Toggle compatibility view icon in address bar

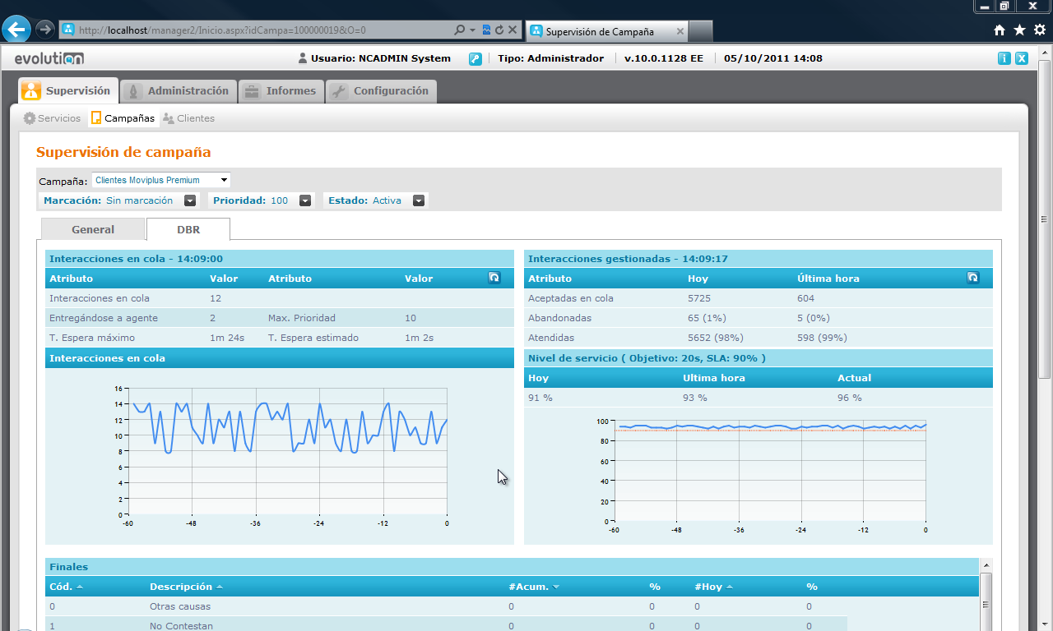[x=486, y=30]
